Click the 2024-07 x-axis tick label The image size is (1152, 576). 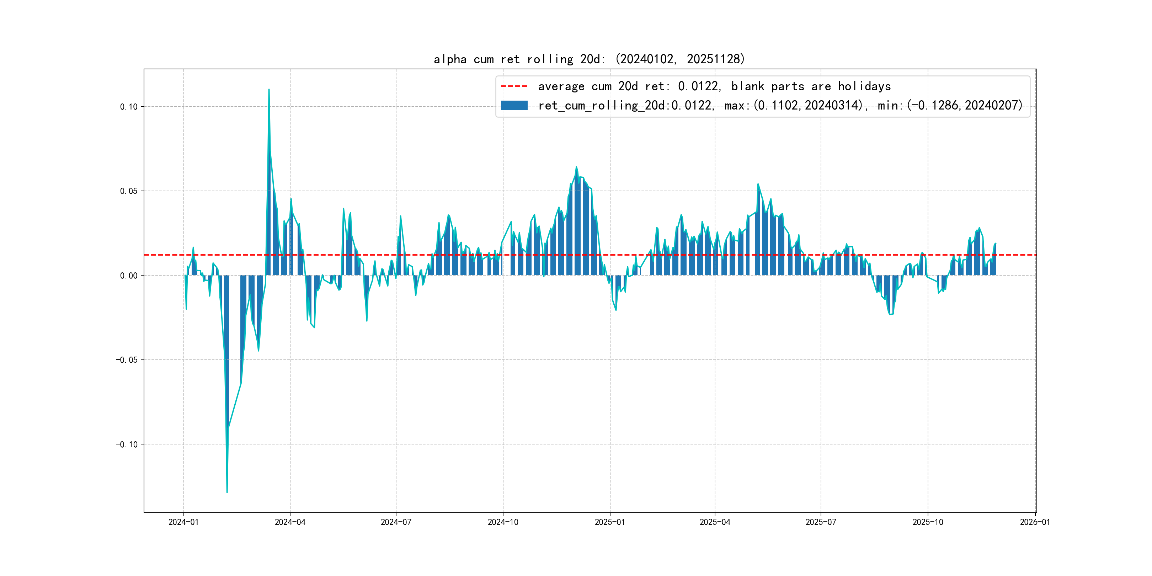[396, 522]
